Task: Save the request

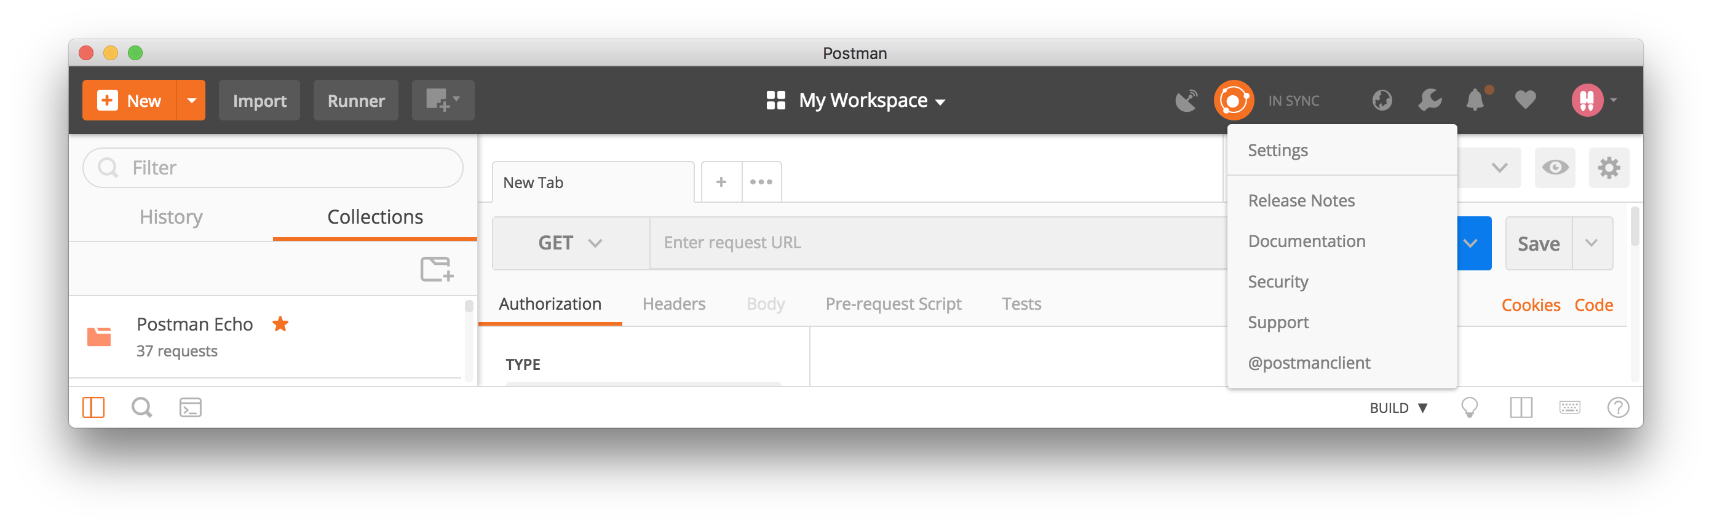Action: tap(1538, 244)
